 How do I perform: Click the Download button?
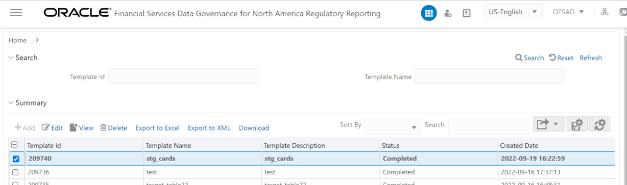point(254,128)
